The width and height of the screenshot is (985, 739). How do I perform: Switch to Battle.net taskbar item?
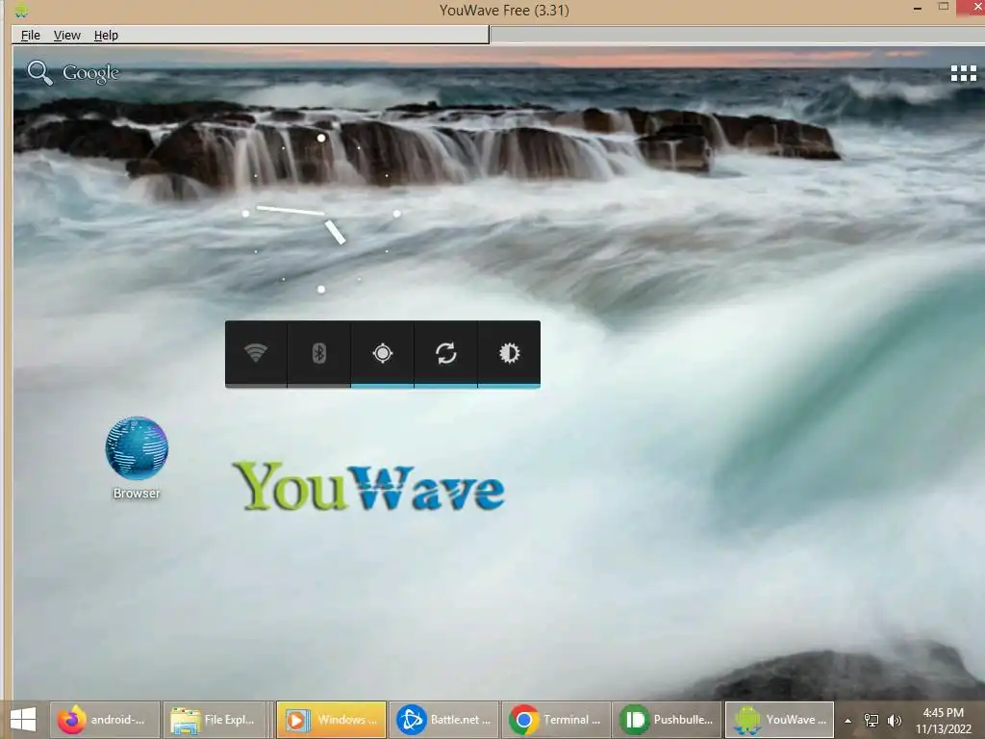(x=443, y=720)
